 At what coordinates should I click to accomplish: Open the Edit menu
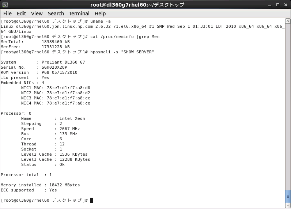coord(21,14)
